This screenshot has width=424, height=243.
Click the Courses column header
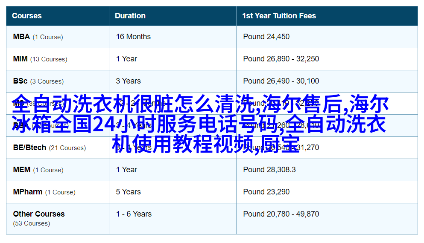[x=27, y=16]
